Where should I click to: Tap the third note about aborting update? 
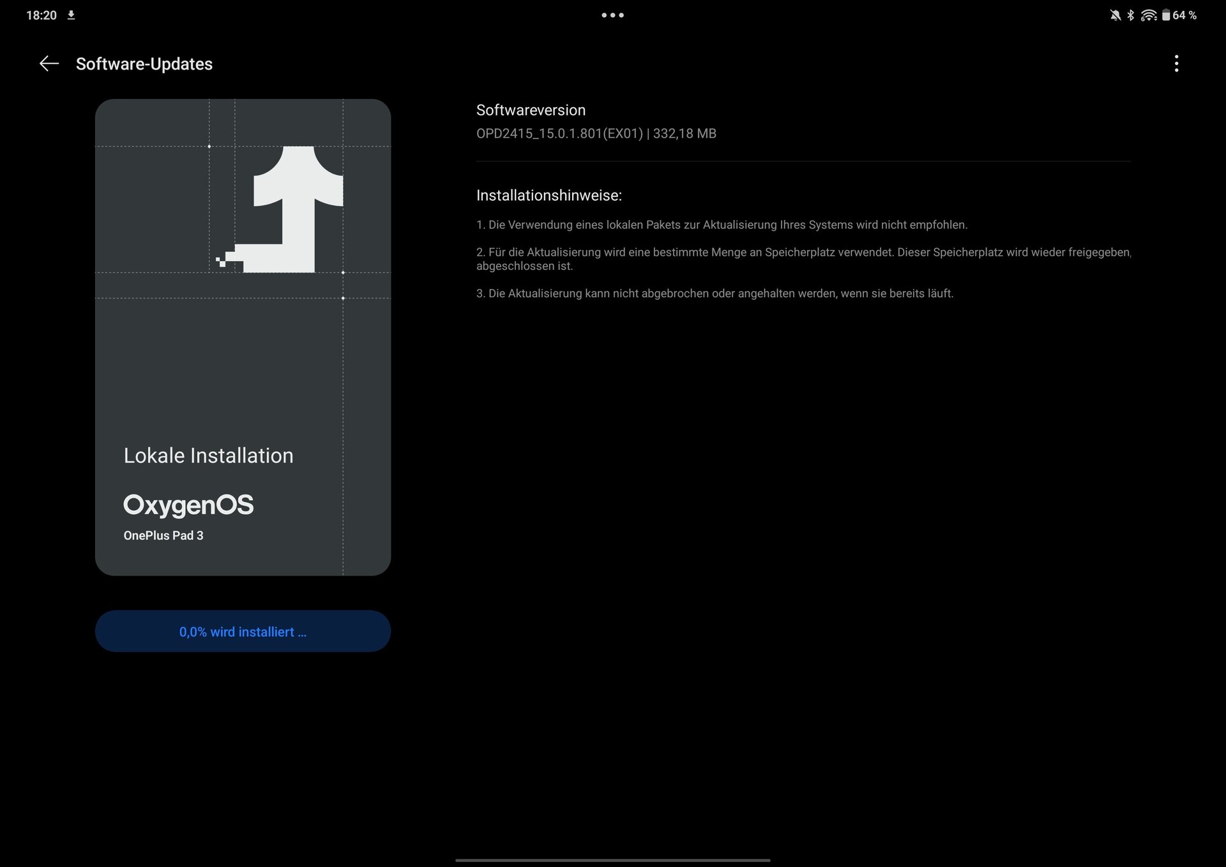(x=715, y=293)
